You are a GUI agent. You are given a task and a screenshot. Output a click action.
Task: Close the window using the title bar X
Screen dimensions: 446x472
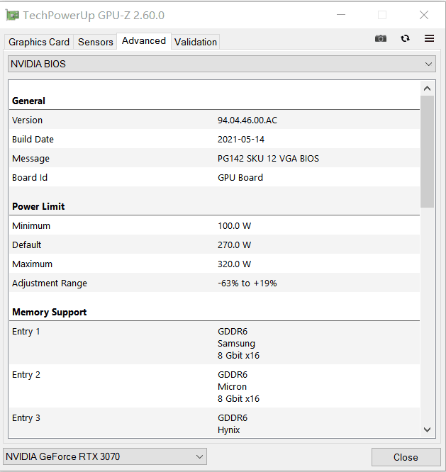pos(424,15)
